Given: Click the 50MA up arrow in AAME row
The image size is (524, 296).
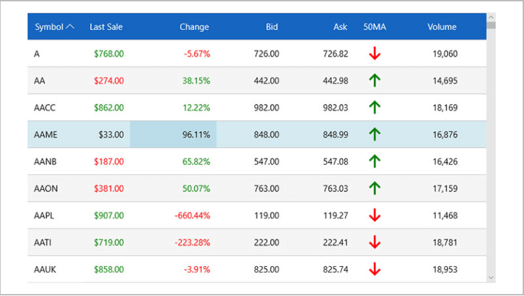Looking at the screenshot, I should click(x=374, y=134).
